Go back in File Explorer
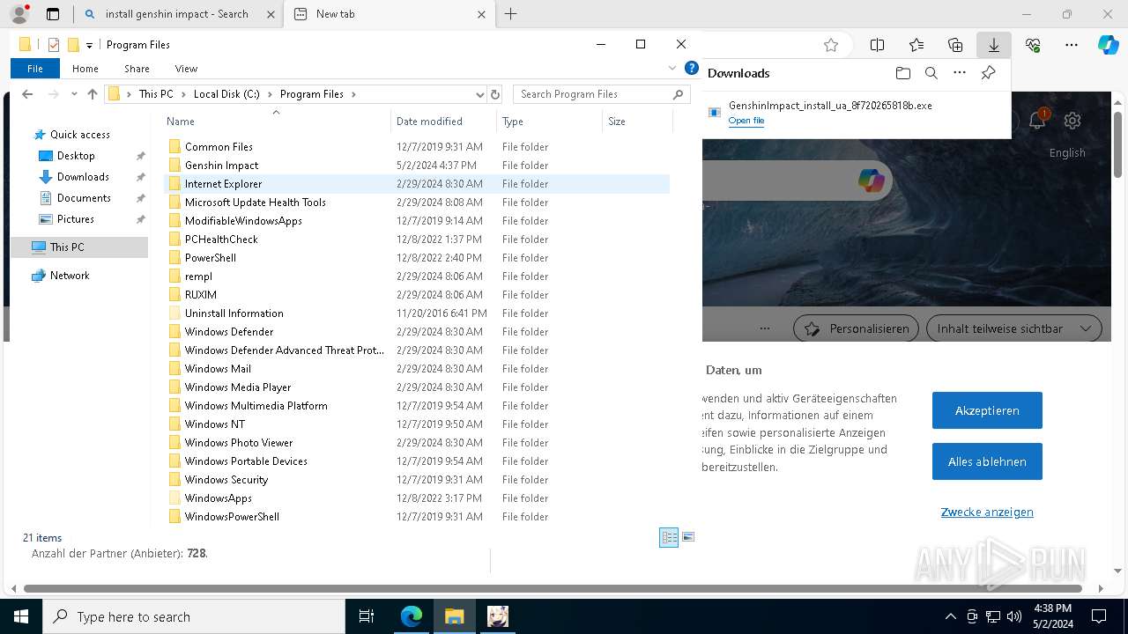This screenshot has height=634, width=1128. (x=27, y=94)
